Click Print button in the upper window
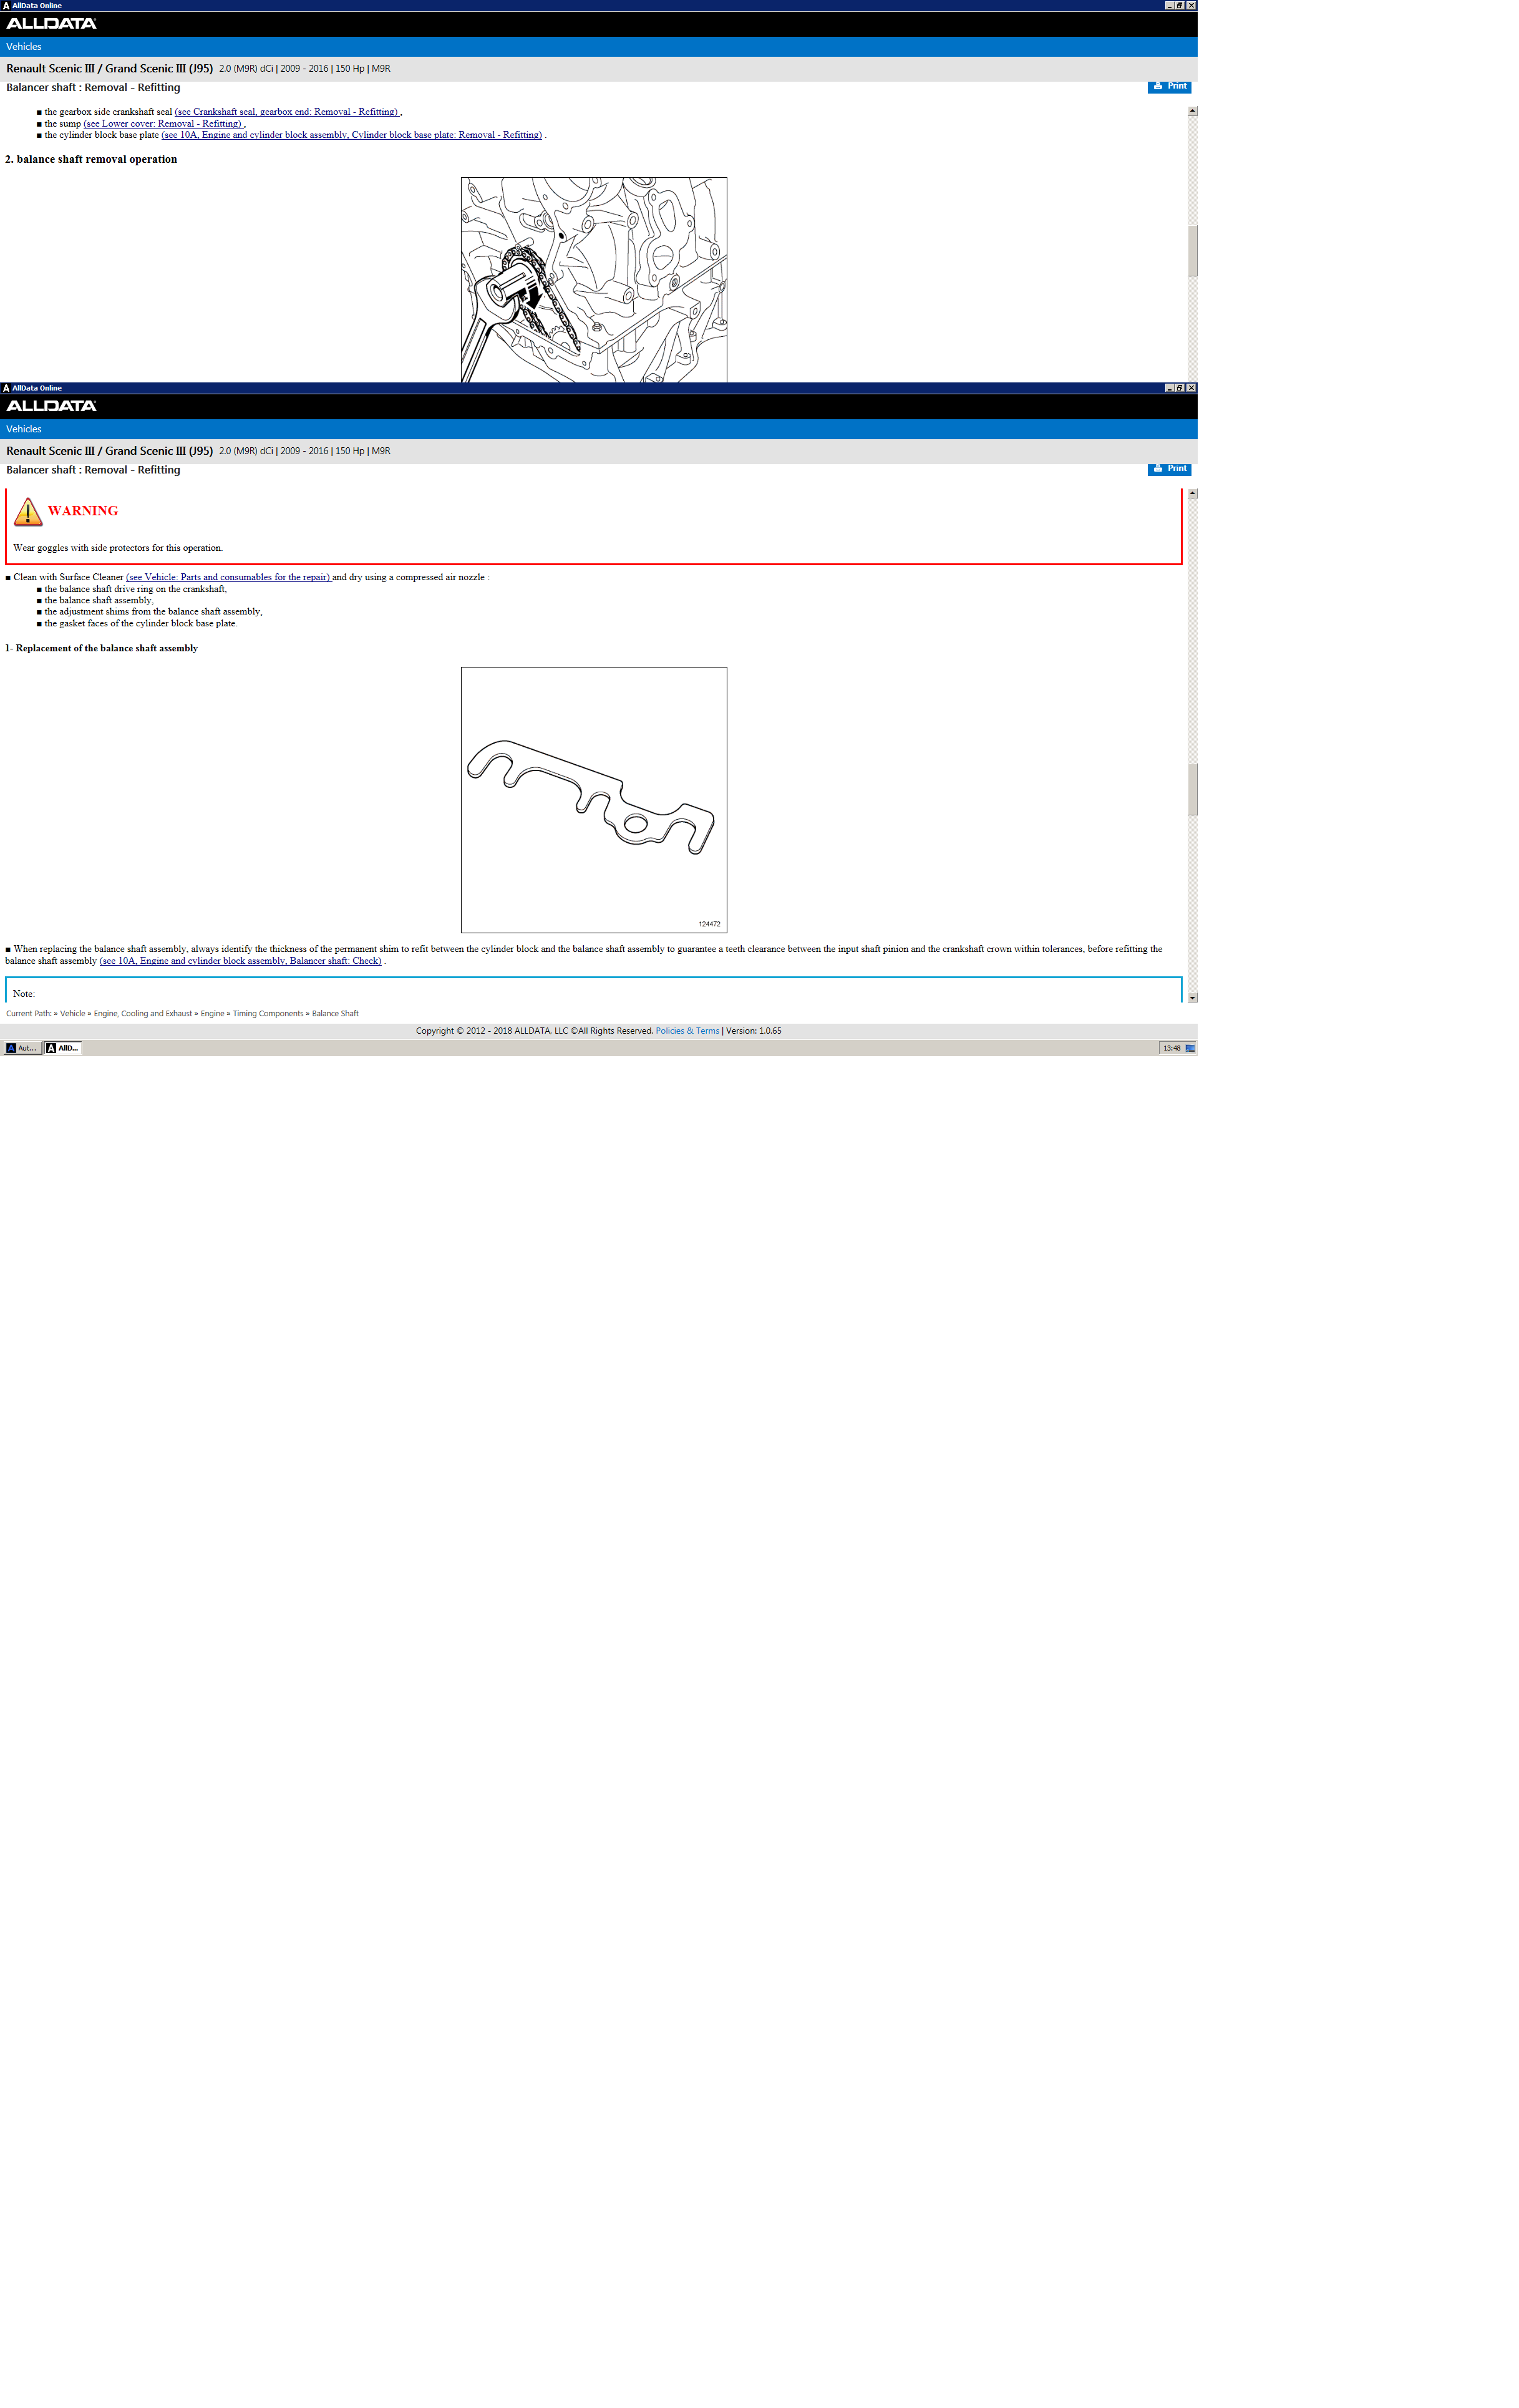Screen dimensions: 1519x2408 [1169, 86]
